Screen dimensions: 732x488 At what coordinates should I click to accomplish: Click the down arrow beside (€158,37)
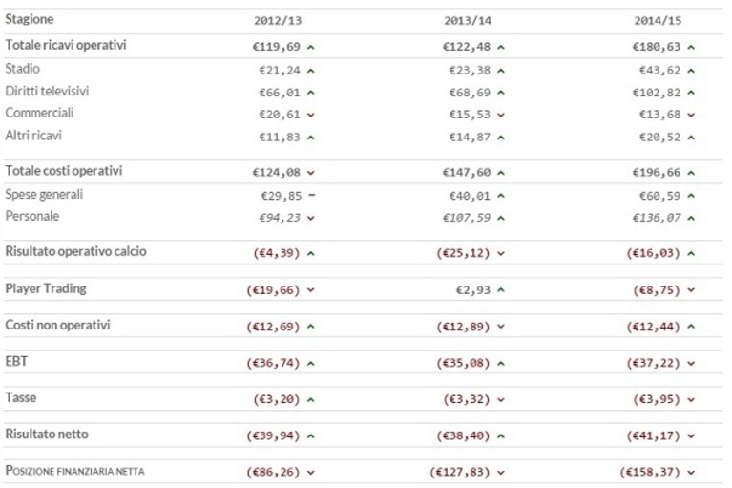pyautogui.click(x=691, y=473)
